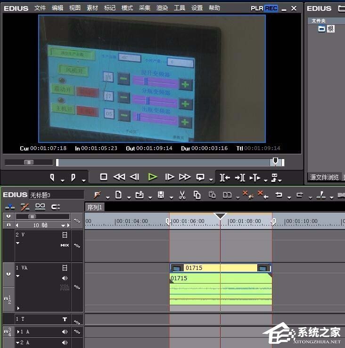Open timeline scale dropdown arrow
Viewport: 345px width, 348px height.
tap(63, 226)
